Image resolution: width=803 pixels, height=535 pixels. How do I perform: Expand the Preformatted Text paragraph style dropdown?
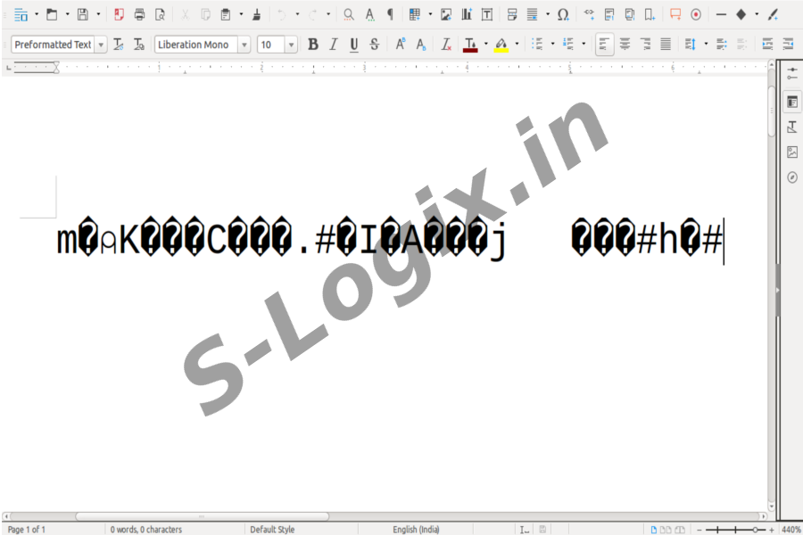coord(100,45)
